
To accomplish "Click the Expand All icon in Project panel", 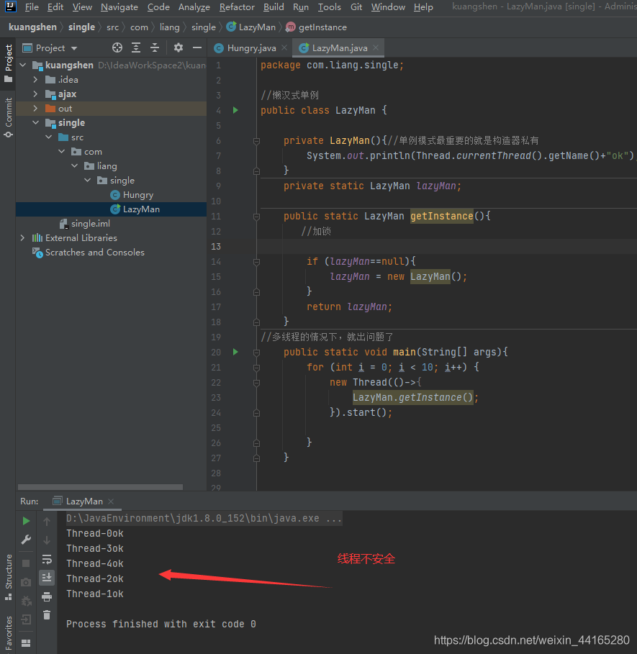I will coord(136,48).
